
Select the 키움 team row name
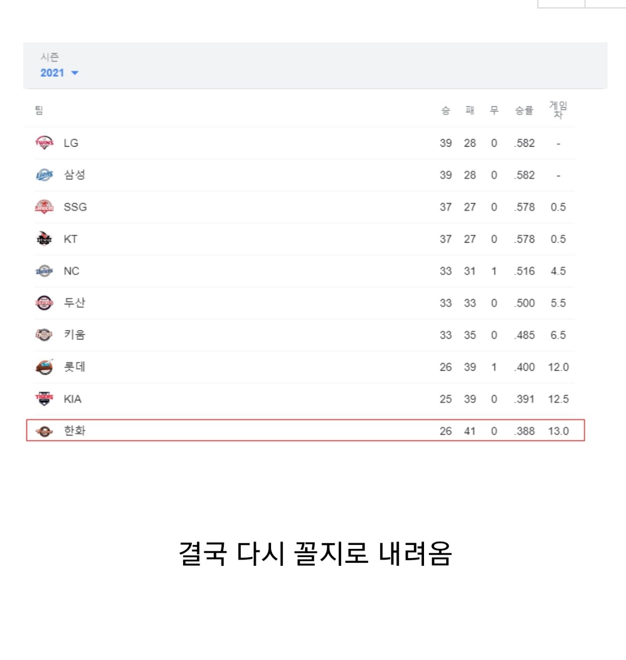click(x=75, y=335)
